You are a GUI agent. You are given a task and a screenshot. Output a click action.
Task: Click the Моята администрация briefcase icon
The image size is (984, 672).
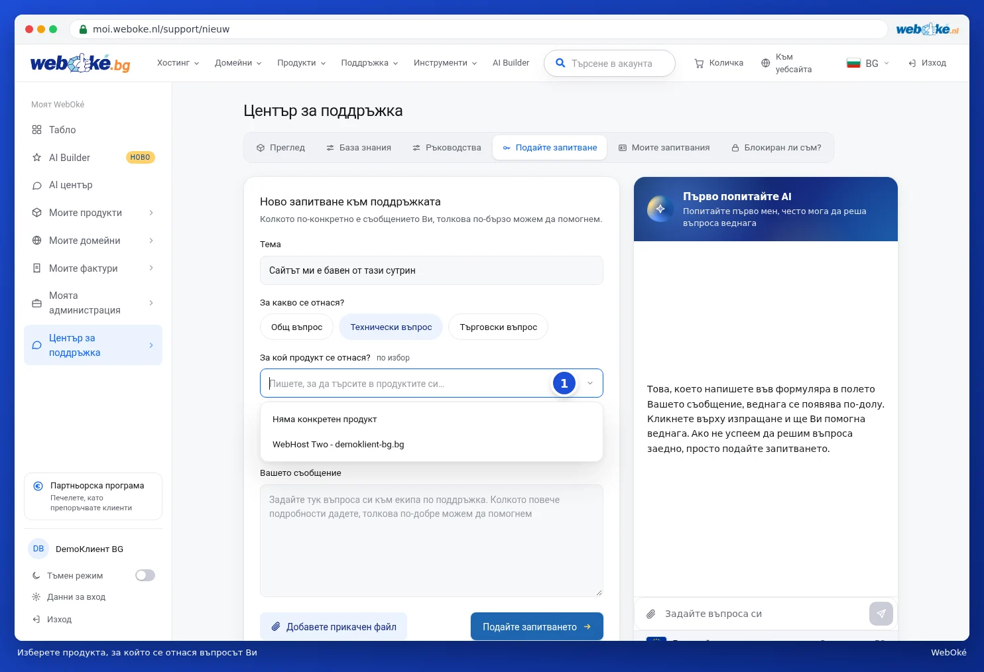click(x=36, y=303)
